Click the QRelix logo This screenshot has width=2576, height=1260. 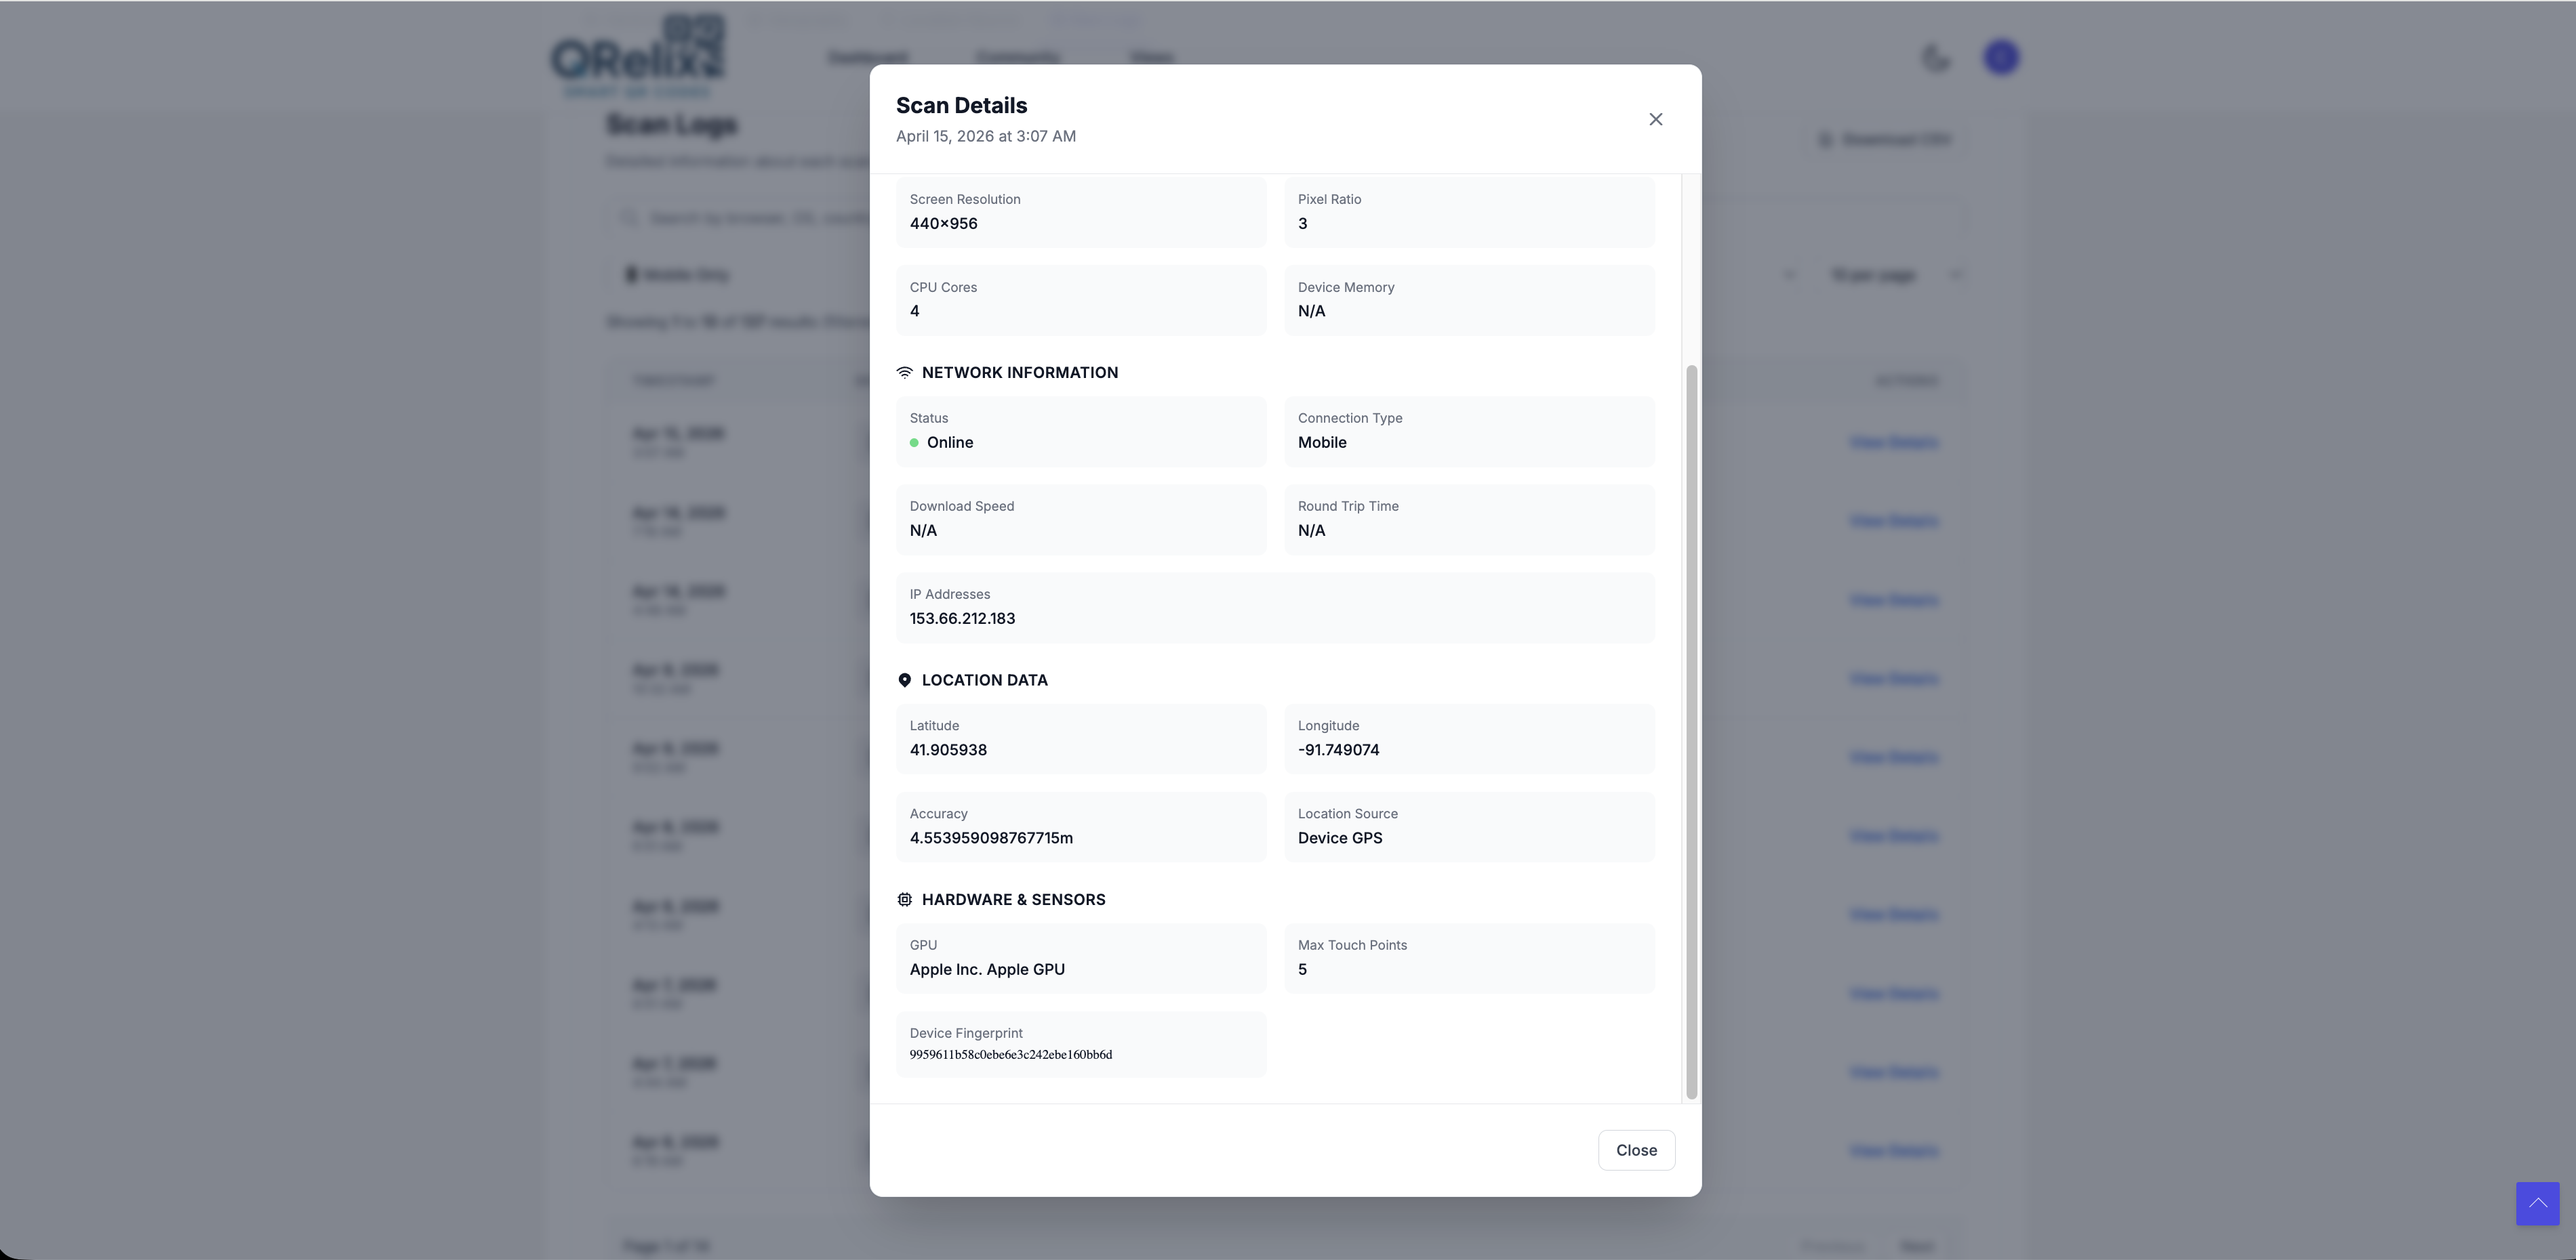[x=636, y=55]
